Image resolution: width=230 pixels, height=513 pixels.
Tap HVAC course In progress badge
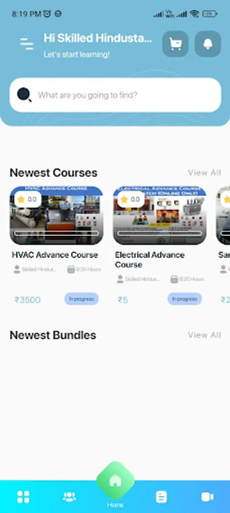coord(81,299)
